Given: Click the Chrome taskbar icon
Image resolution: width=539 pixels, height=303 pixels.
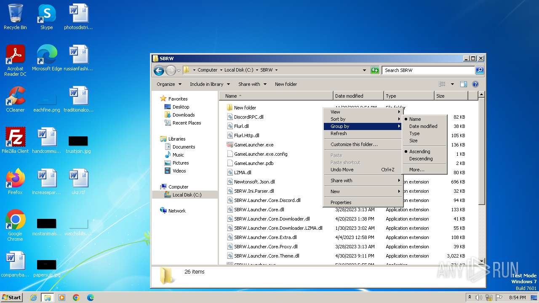Looking at the screenshot, I should tap(76, 298).
